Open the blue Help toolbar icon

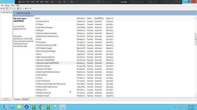tap(18, 9)
